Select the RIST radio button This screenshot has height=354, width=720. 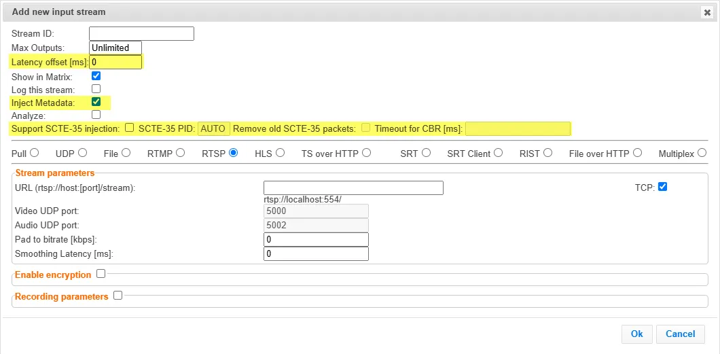pyautogui.click(x=547, y=152)
